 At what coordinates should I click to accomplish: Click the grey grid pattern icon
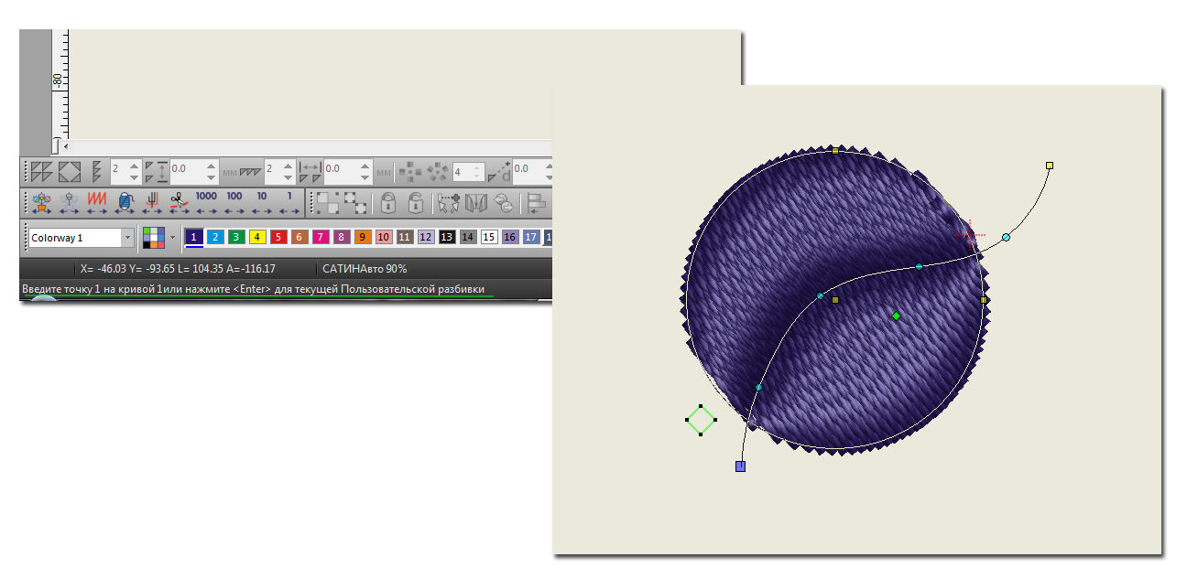tap(410, 171)
